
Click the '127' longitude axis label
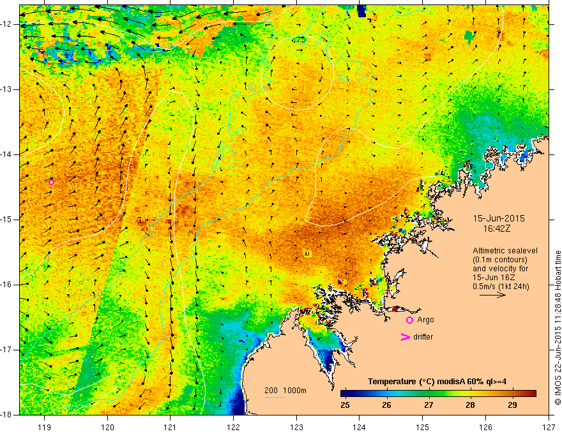click(x=549, y=427)
